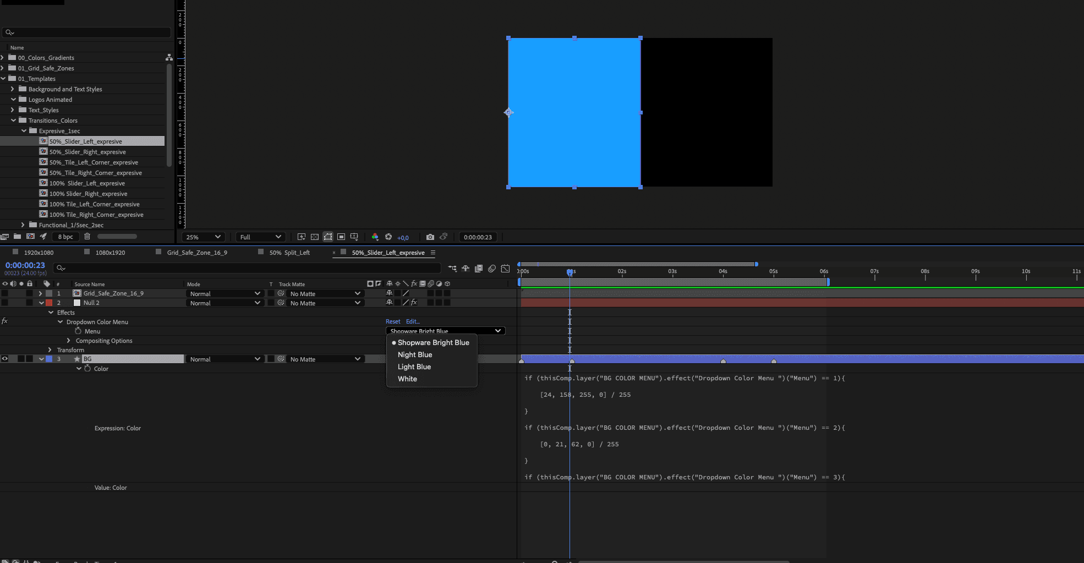This screenshot has width=1084, height=563.
Task: Click the Menu property stopwatch
Action: [78, 331]
